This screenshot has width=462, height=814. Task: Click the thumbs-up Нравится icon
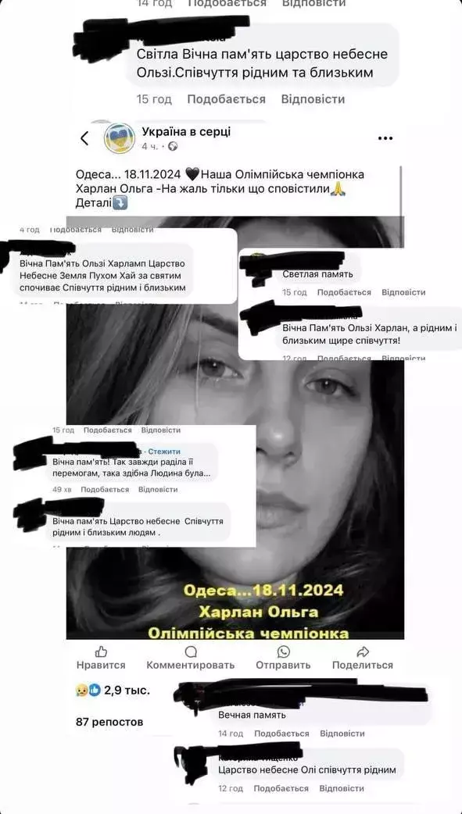101,652
